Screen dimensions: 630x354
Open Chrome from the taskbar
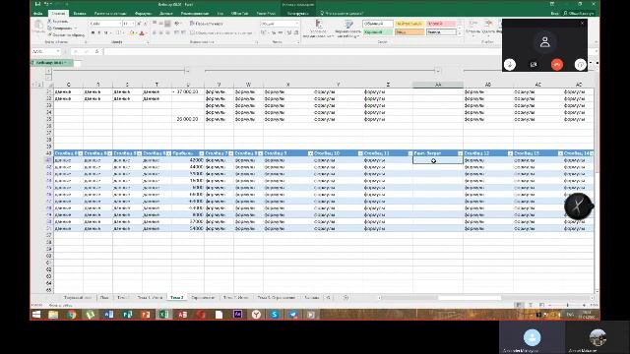coord(72,315)
